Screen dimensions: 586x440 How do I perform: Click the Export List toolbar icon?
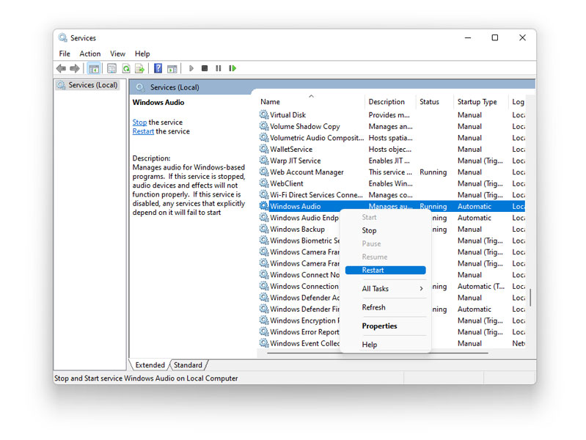140,68
